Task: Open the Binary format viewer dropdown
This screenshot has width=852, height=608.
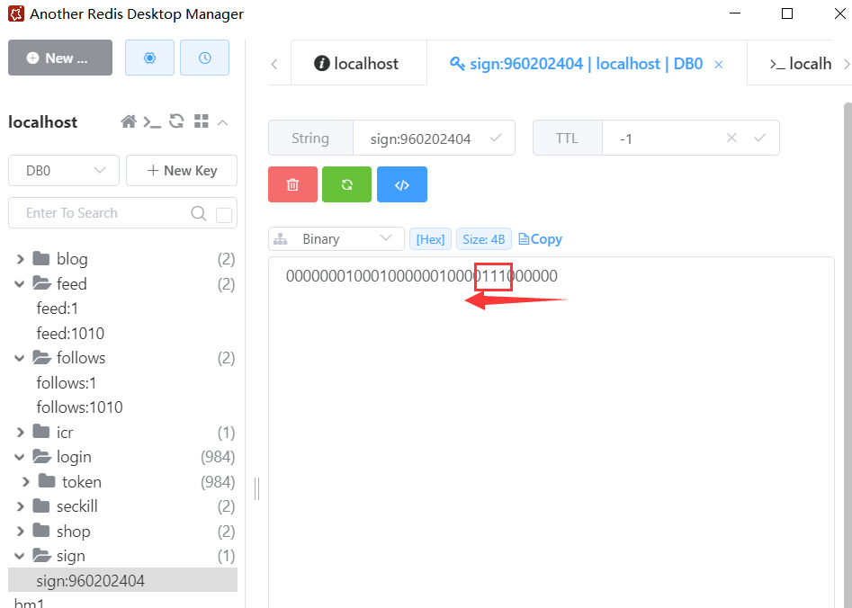Action: [x=336, y=239]
